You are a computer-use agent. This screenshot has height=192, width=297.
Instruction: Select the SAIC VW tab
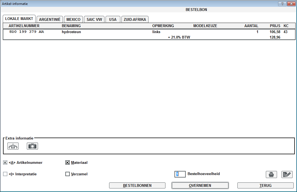point(94,19)
